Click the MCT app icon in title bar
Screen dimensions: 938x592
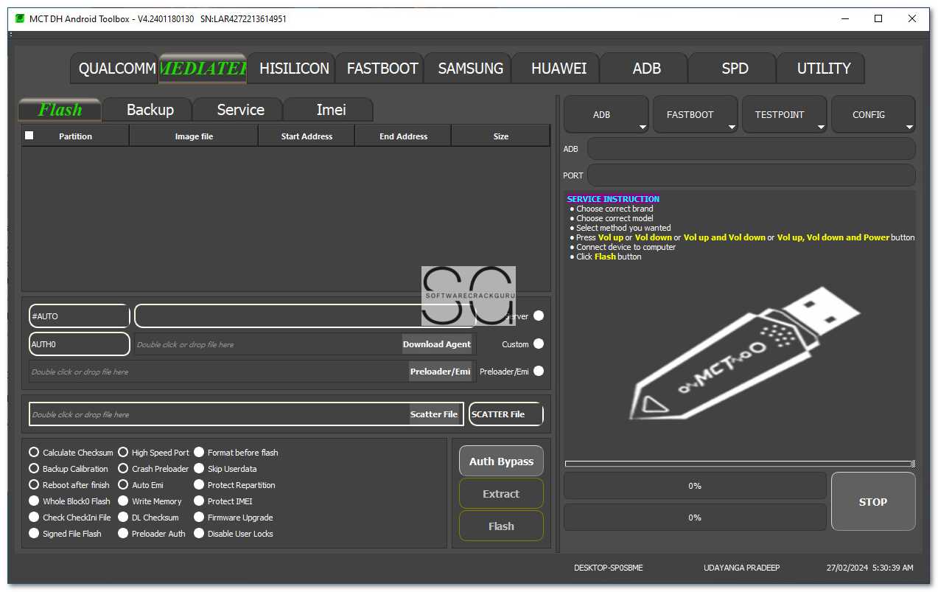[x=20, y=18]
